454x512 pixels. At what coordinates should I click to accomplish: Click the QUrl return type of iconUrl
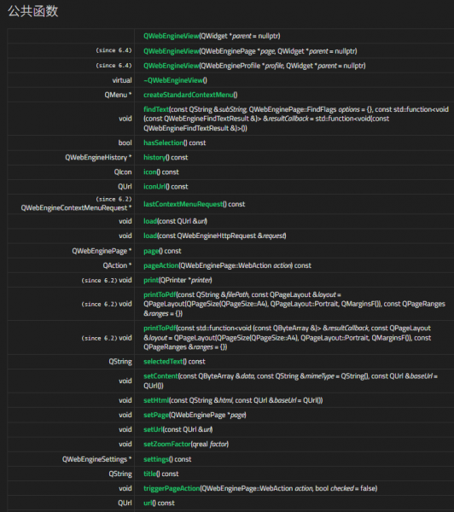pos(125,186)
